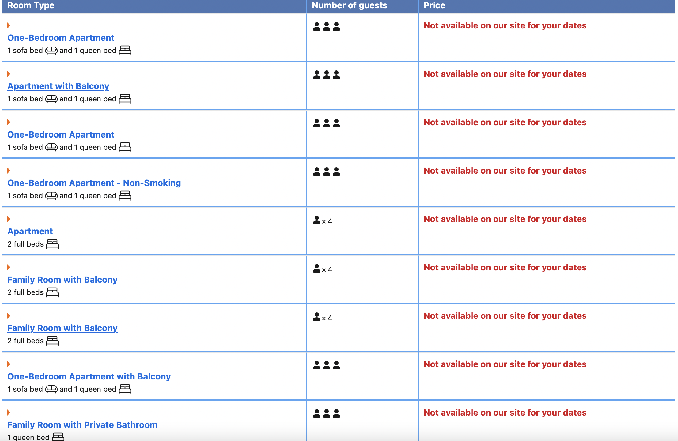Open the plain Apartment room link
The width and height of the screenshot is (678, 441).
tap(30, 231)
